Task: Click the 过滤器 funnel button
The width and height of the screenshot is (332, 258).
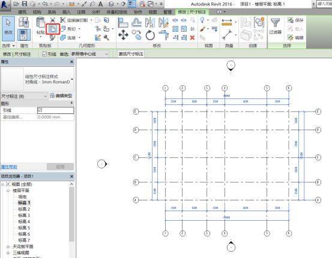Action: coord(275,26)
